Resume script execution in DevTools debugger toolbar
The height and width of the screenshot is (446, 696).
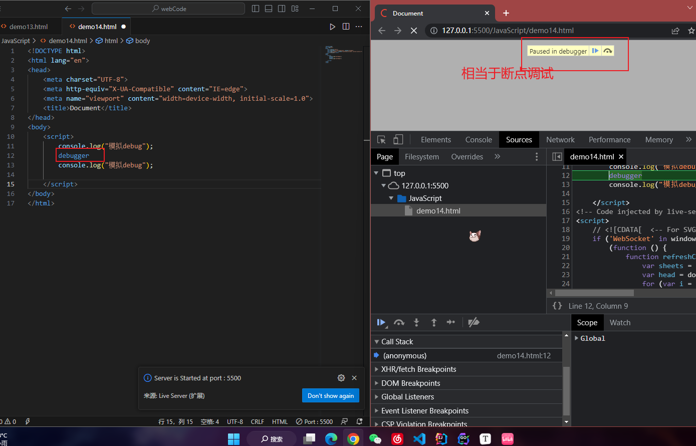tap(381, 323)
